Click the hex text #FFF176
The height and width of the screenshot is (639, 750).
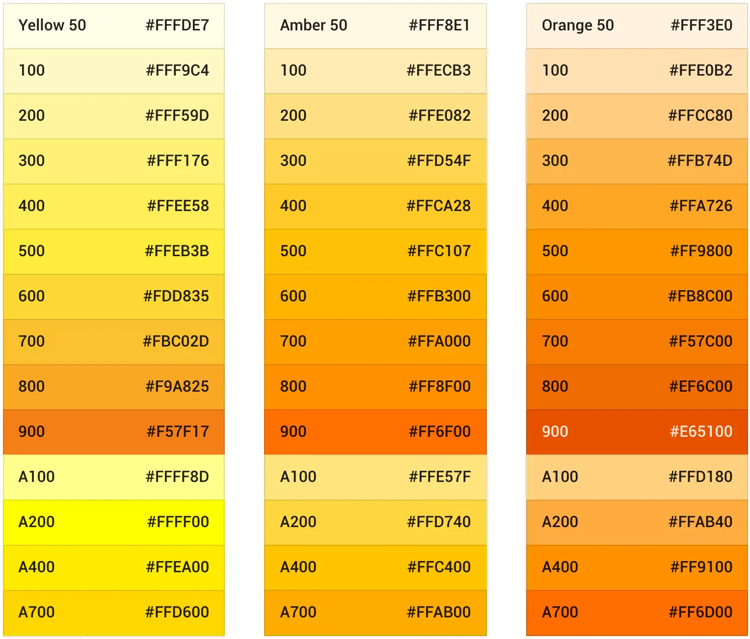178,161
